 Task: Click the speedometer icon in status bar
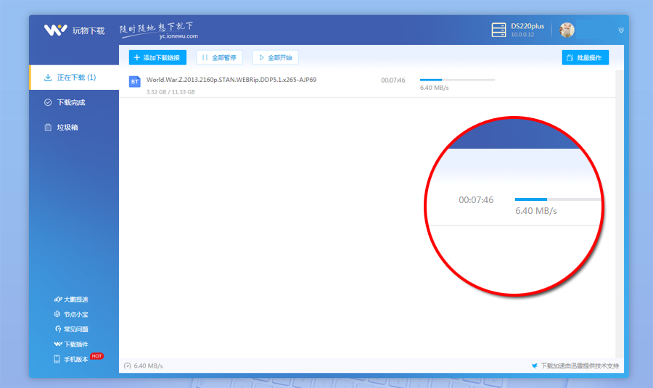tap(128, 366)
